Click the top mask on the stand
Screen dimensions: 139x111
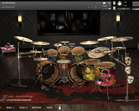(x=128, y=61)
